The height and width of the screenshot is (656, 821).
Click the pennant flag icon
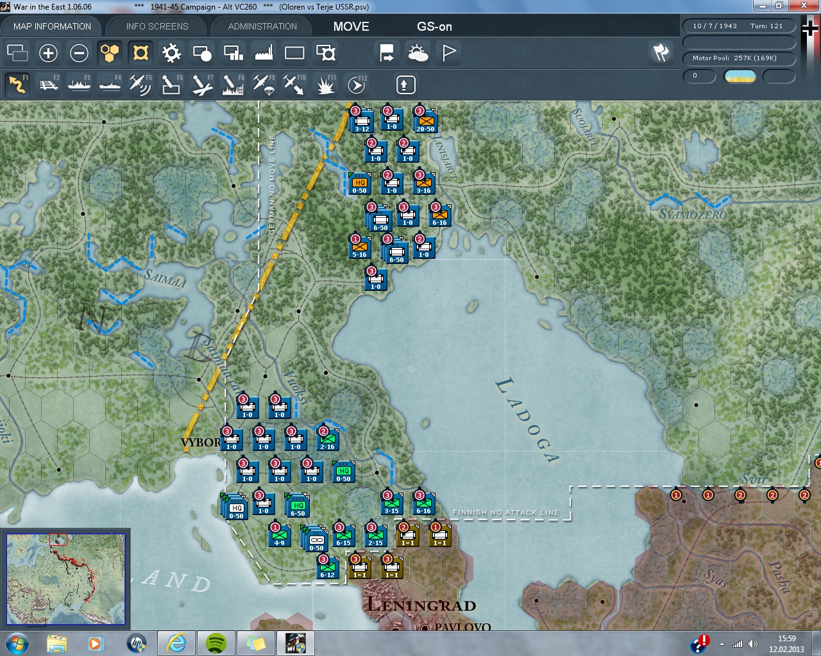coord(448,53)
